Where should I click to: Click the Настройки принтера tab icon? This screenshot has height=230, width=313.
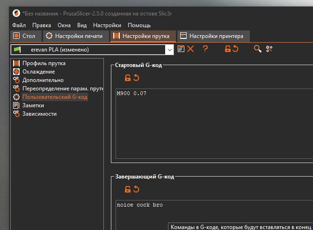click(x=183, y=36)
